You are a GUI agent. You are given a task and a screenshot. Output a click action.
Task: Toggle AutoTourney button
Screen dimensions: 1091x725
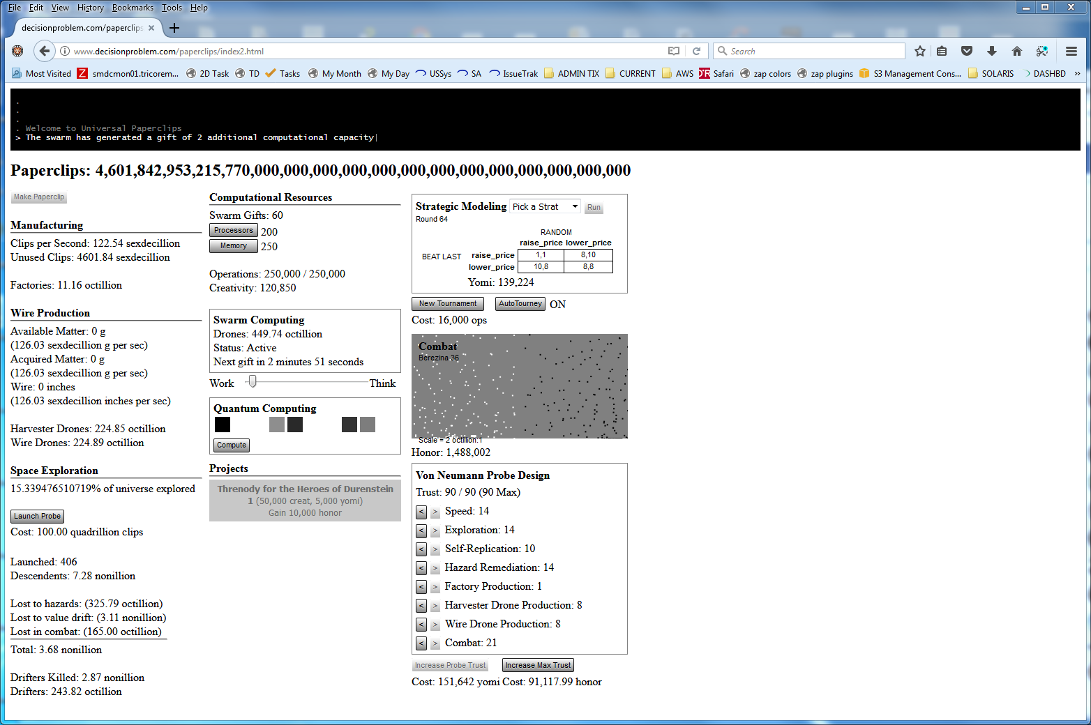coord(520,304)
